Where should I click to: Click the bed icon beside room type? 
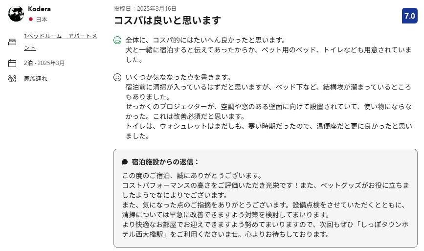[13, 42]
